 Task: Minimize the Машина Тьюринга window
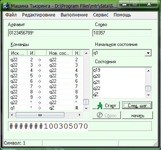click(x=124, y=5)
